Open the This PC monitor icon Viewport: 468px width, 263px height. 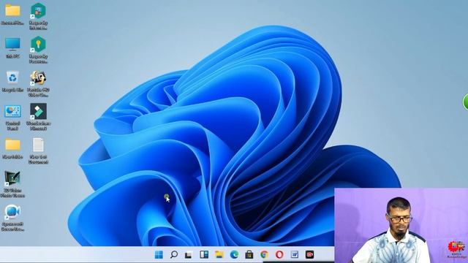12,45
